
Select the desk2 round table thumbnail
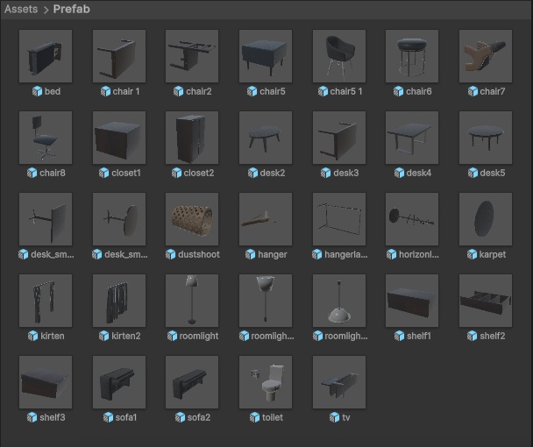[x=266, y=138]
